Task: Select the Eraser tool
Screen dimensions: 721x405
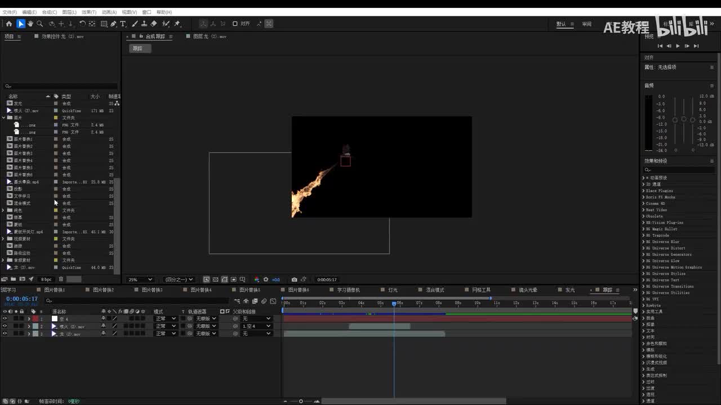Action: point(154,24)
